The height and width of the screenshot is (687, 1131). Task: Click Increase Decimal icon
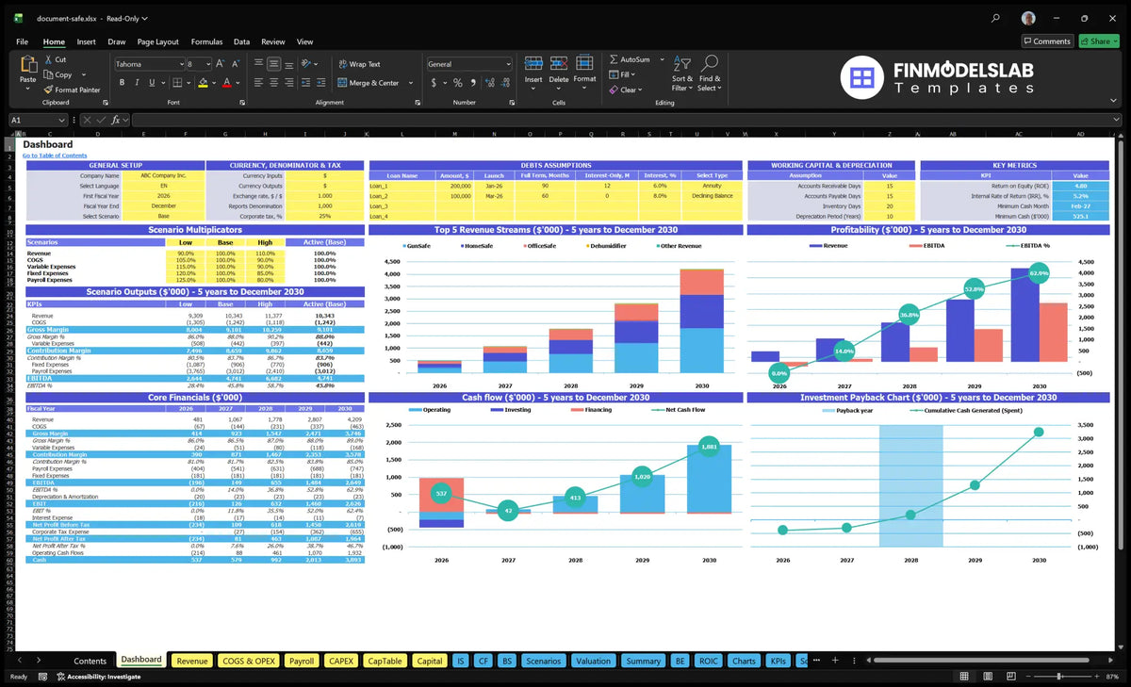[x=489, y=83]
